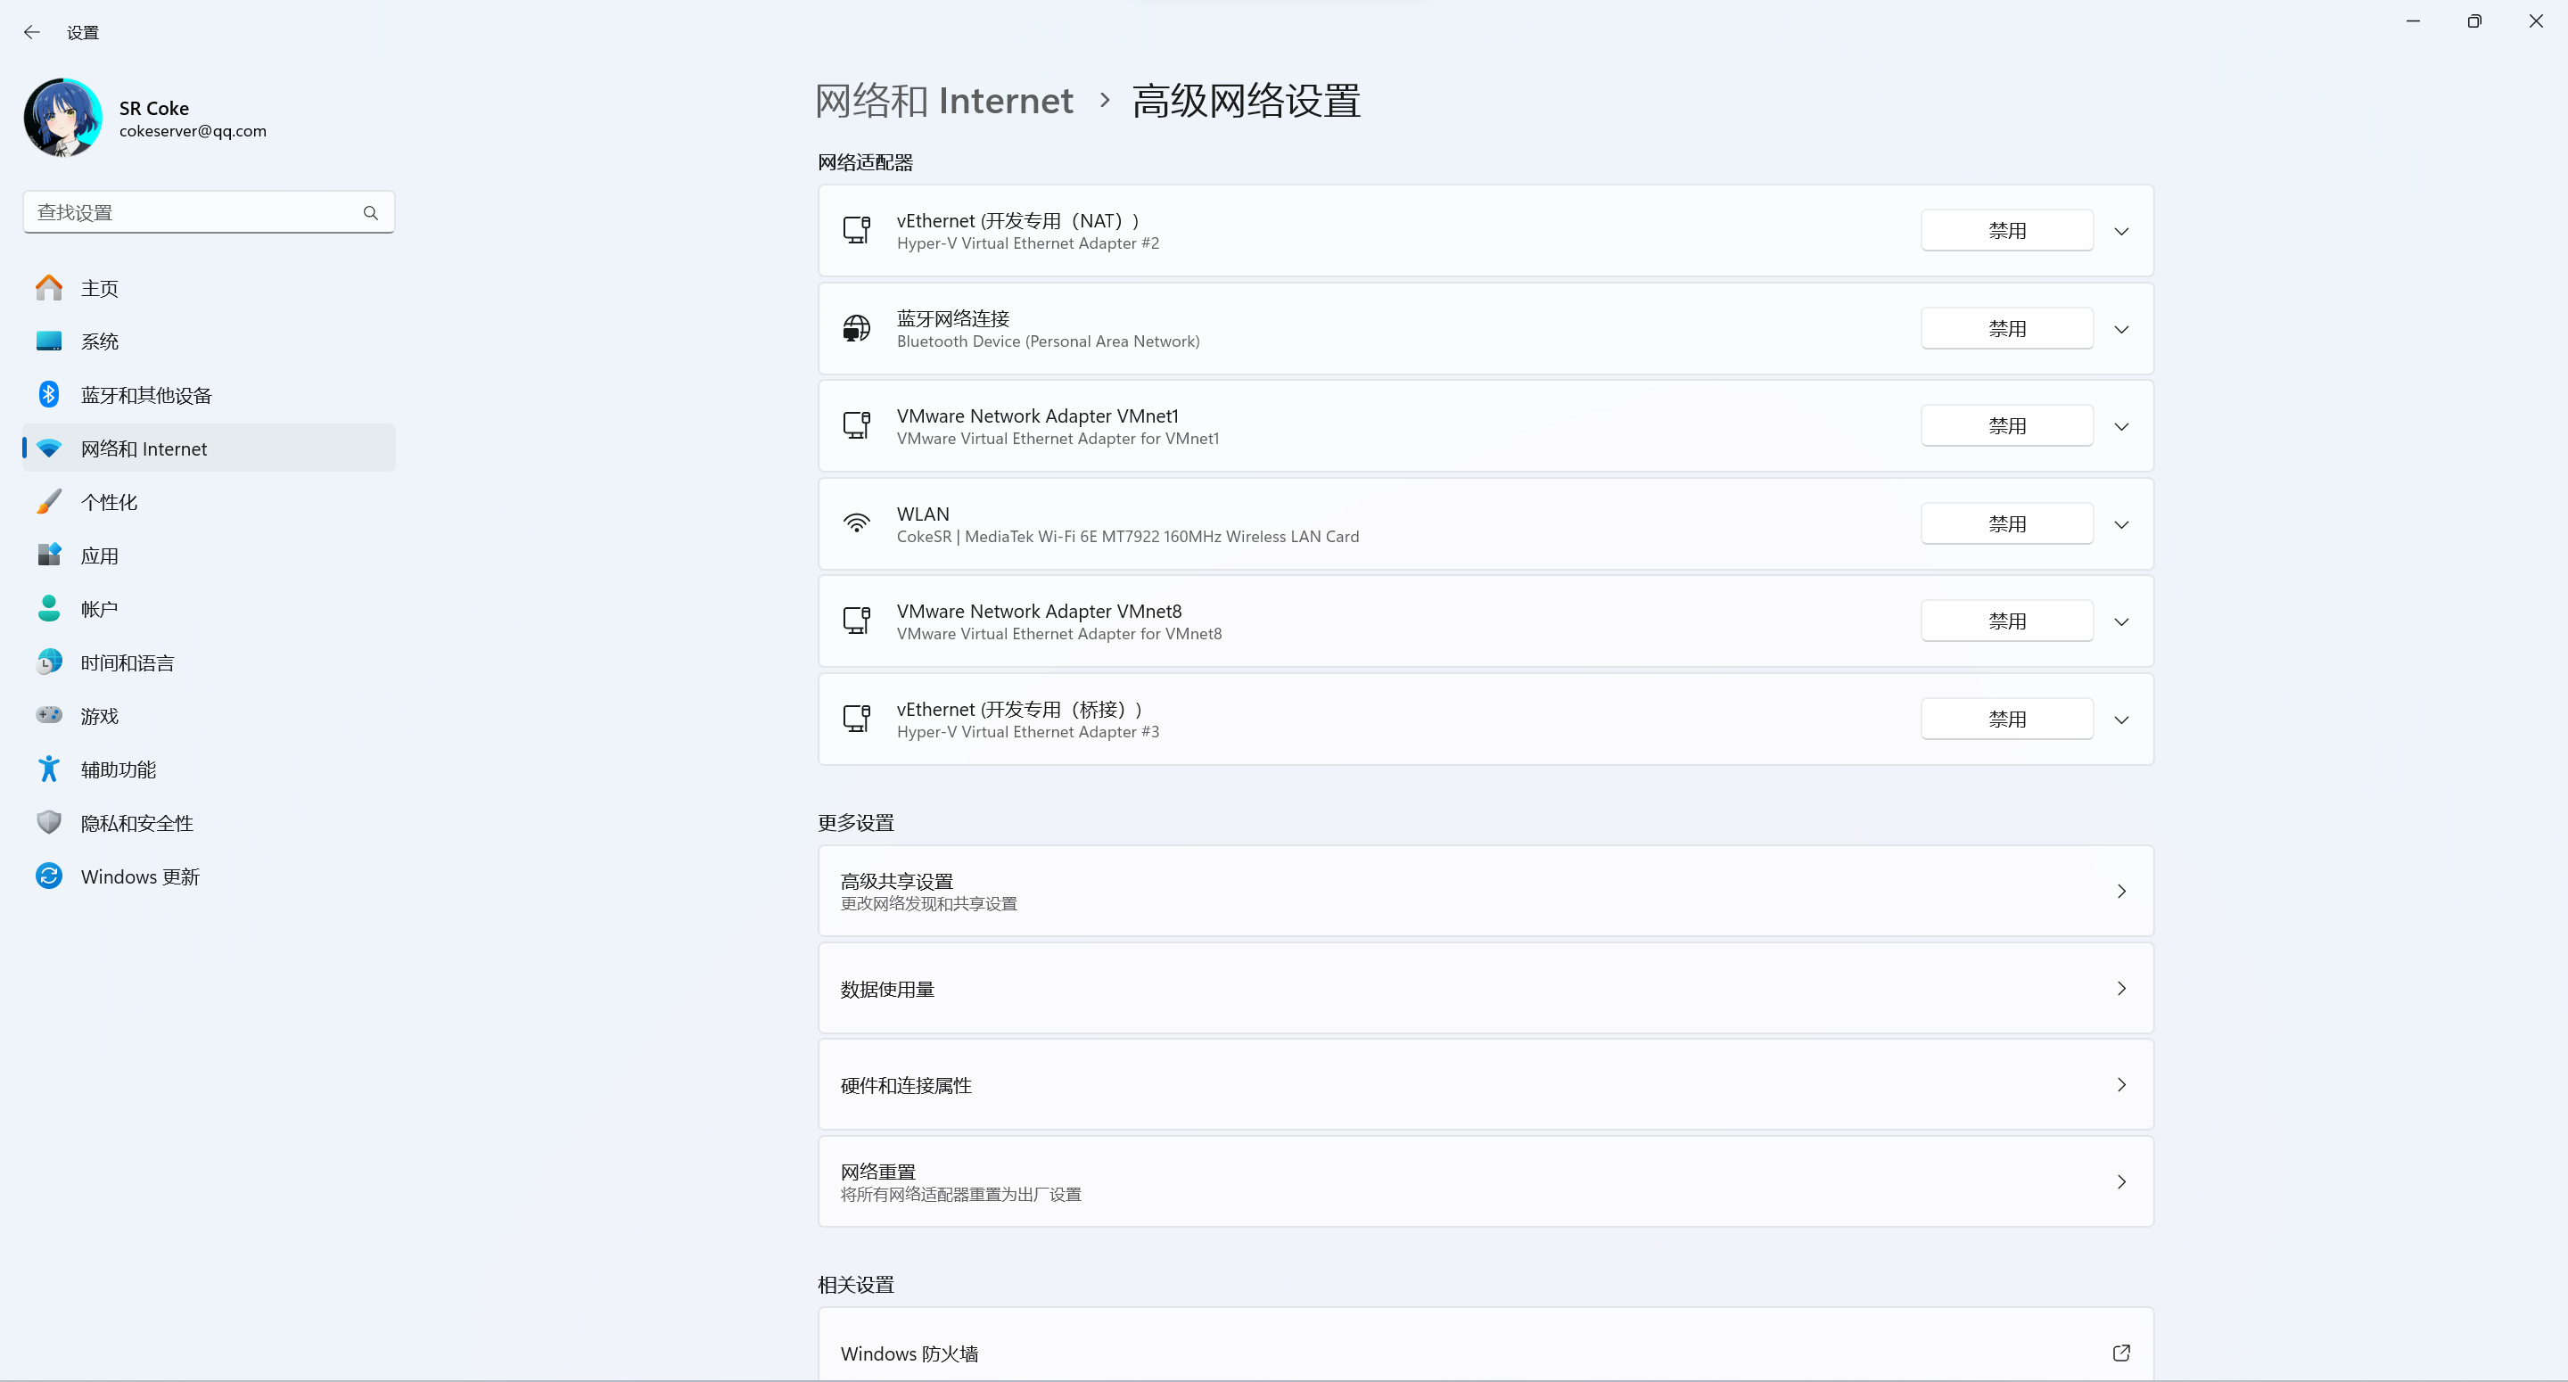The image size is (2568, 1382).
Task: Click the cokeserver@qq.com account email
Action: point(193,131)
